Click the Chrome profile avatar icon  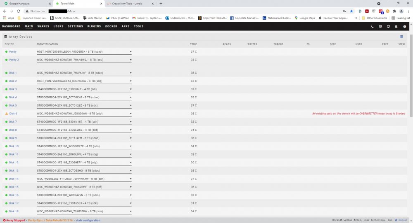(401, 11)
